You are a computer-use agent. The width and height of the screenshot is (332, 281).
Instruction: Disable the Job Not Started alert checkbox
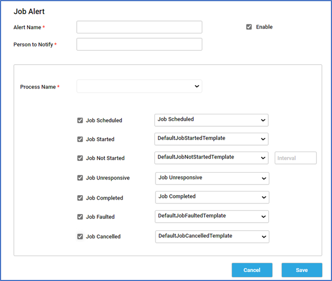pyautogui.click(x=80, y=158)
